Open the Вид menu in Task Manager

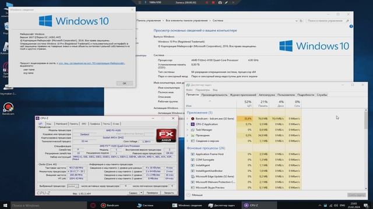tap(215, 90)
